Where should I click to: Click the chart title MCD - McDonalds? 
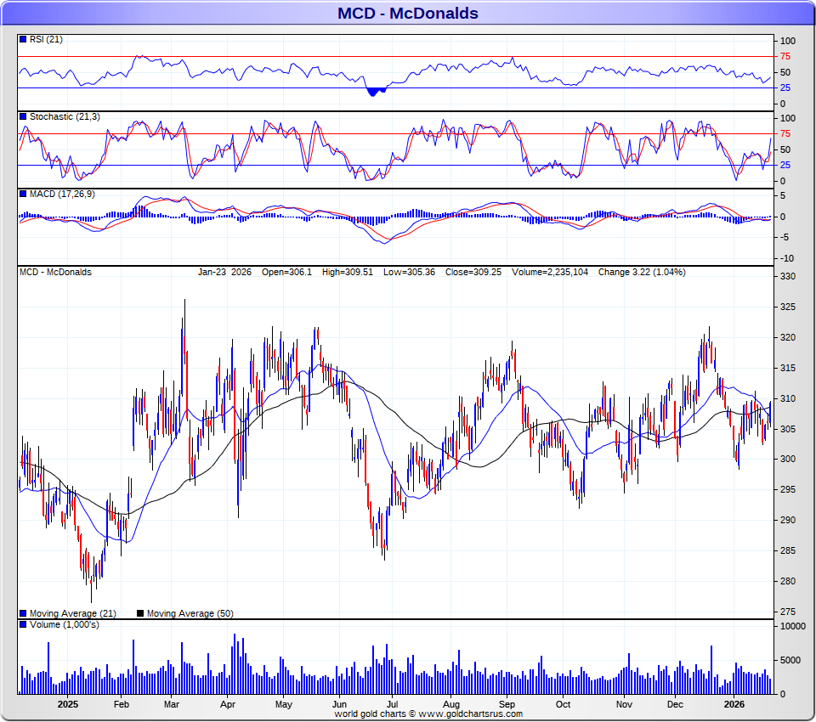point(407,13)
